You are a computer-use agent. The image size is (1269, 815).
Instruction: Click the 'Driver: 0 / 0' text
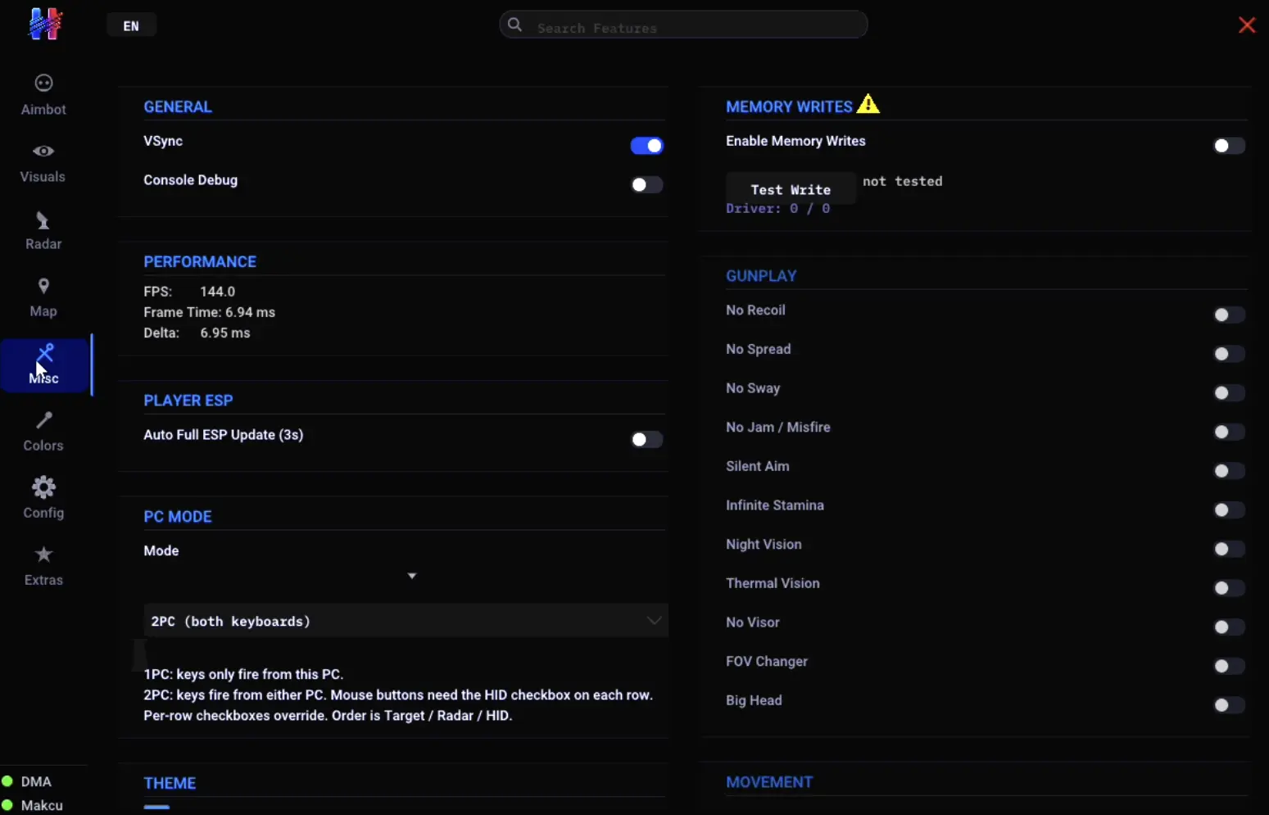click(777, 208)
